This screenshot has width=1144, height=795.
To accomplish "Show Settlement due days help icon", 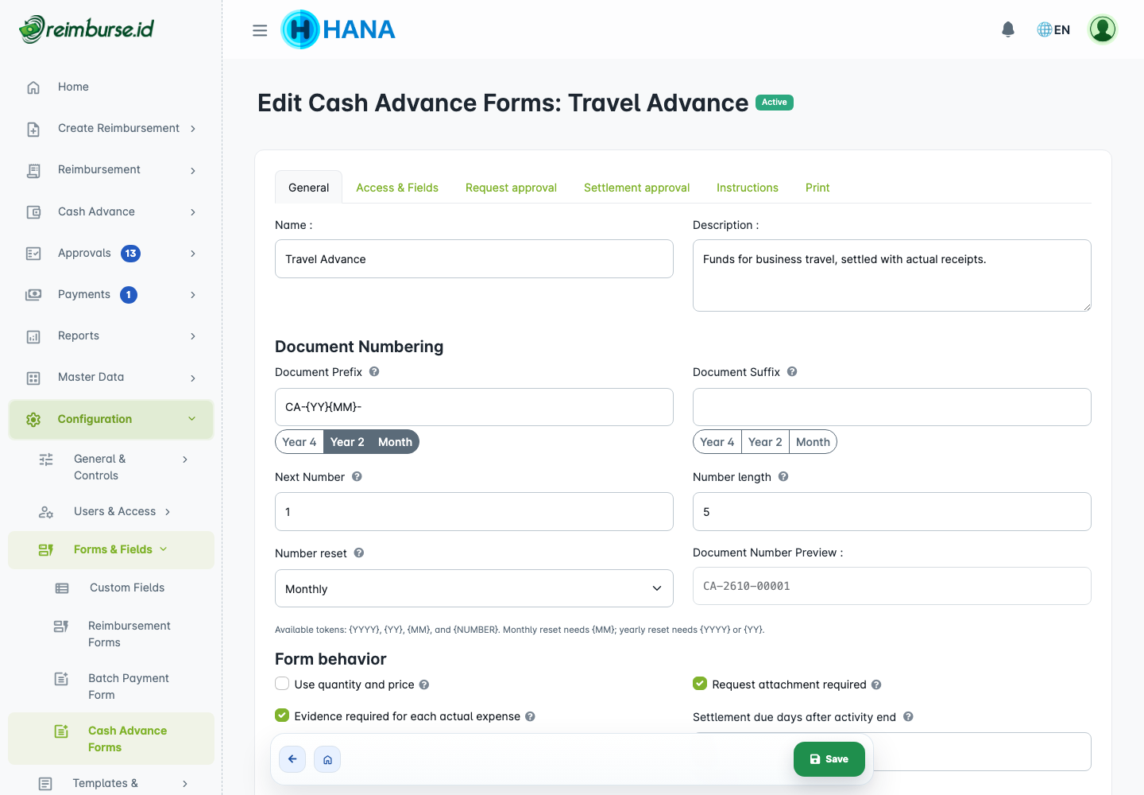I will (908, 716).
